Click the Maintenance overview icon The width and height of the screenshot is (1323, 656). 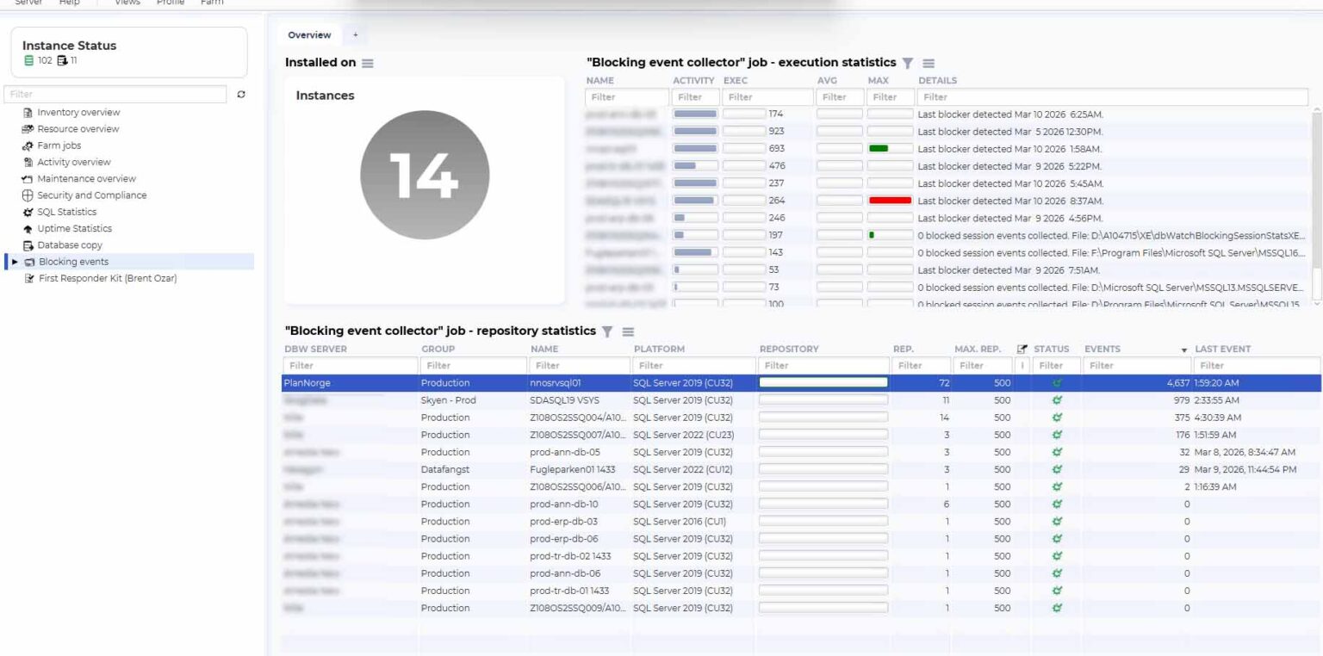[x=28, y=179]
